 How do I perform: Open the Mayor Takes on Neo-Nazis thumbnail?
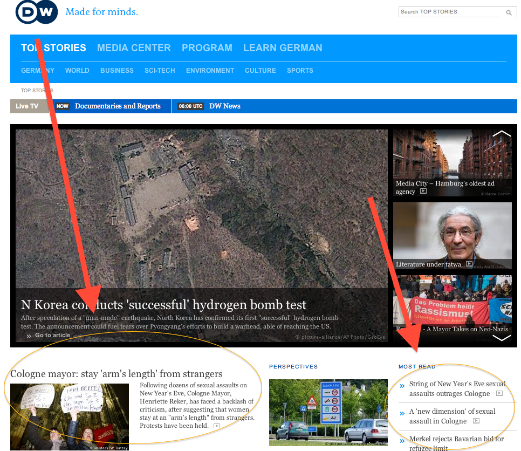452,308
